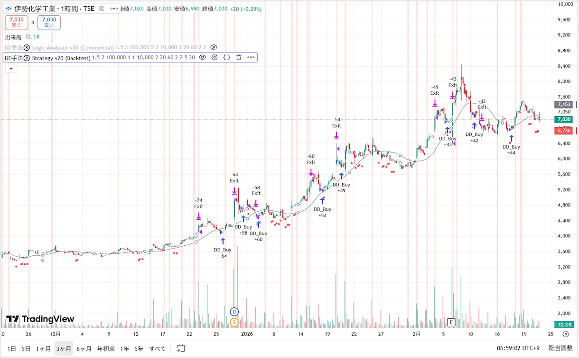Select the 1年 time range
The width and height of the screenshot is (579, 358).
pyautogui.click(x=124, y=349)
